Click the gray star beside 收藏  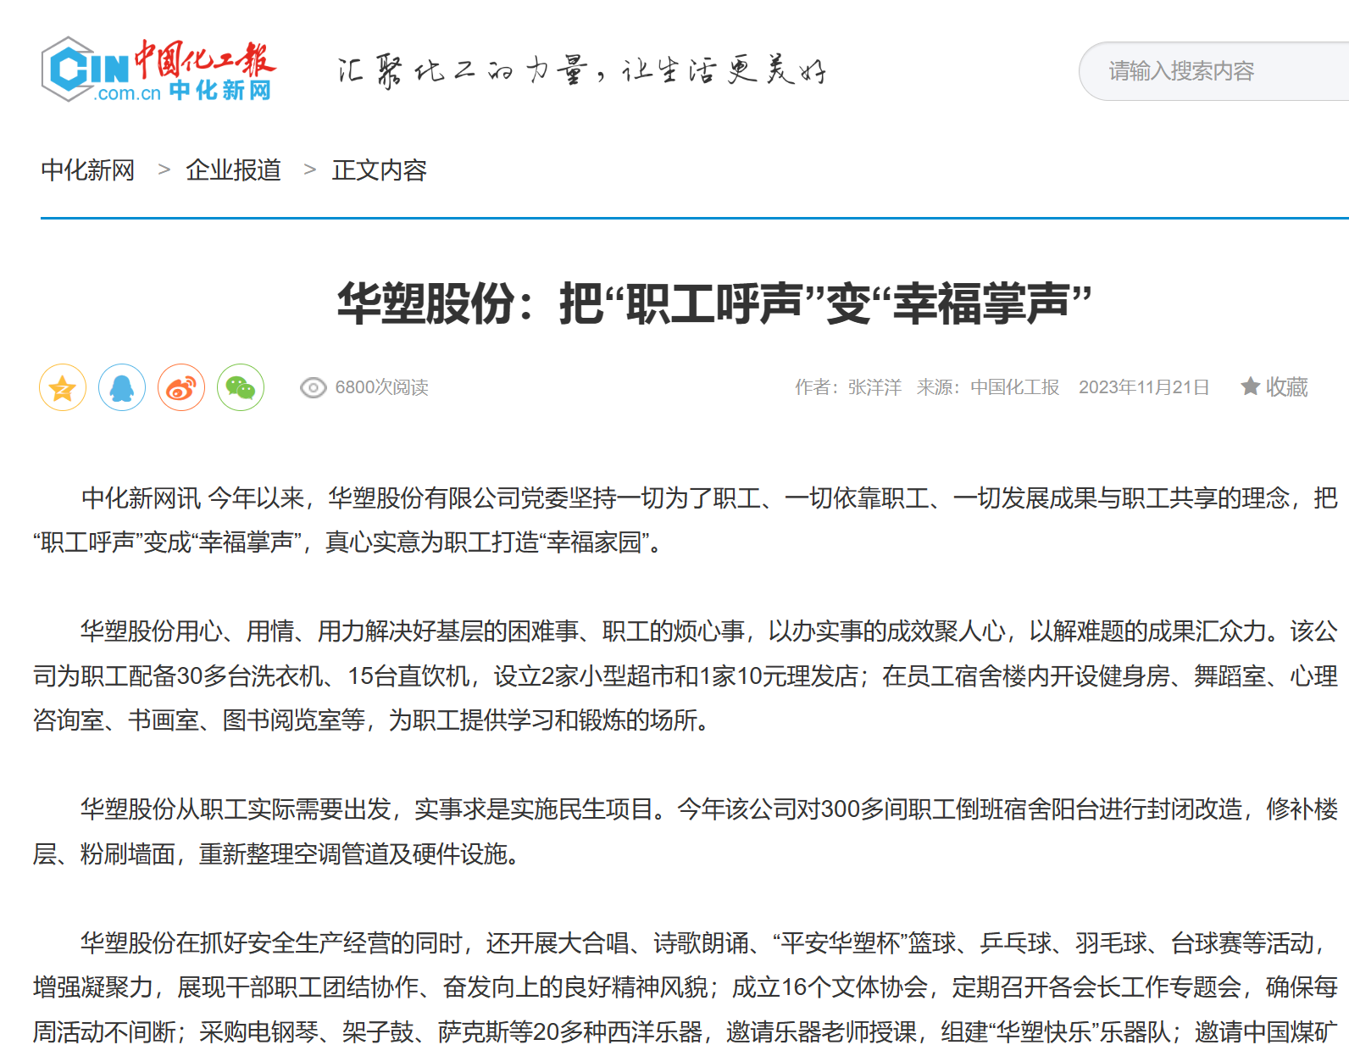coord(1250,387)
